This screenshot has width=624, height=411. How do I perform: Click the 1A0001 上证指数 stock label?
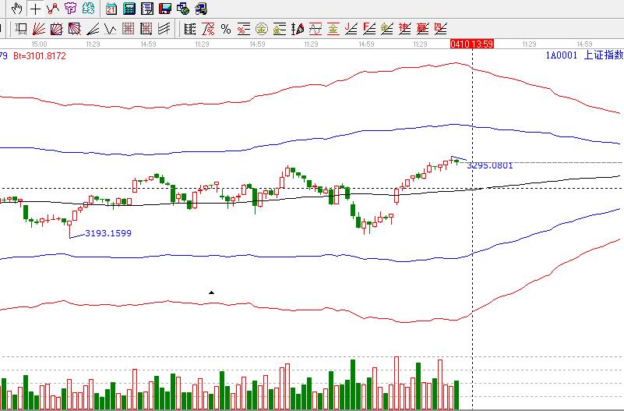pos(583,55)
